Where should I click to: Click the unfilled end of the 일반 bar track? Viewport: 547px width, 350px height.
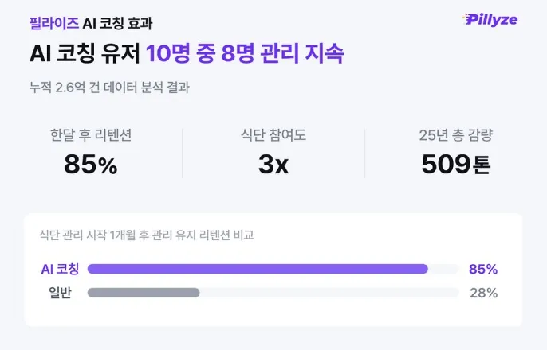329,293
